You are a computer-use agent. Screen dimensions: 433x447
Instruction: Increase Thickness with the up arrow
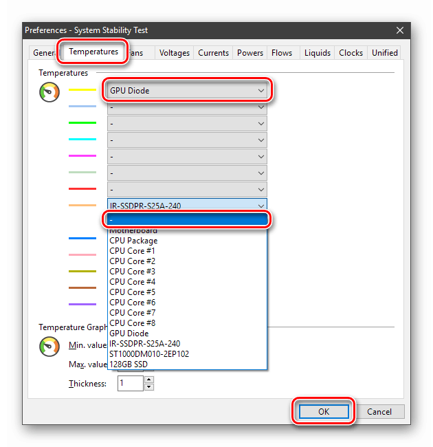click(149, 380)
